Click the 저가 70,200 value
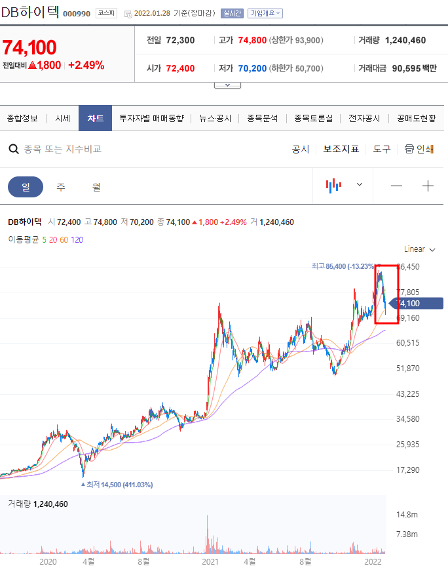 pyautogui.click(x=252, y=68)
